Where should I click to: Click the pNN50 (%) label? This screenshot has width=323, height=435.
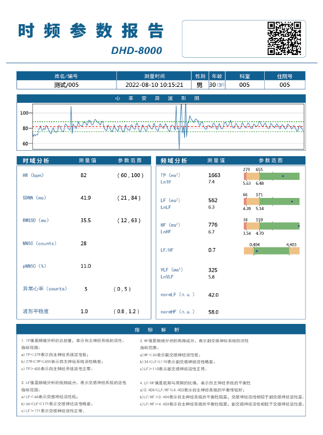34,266
